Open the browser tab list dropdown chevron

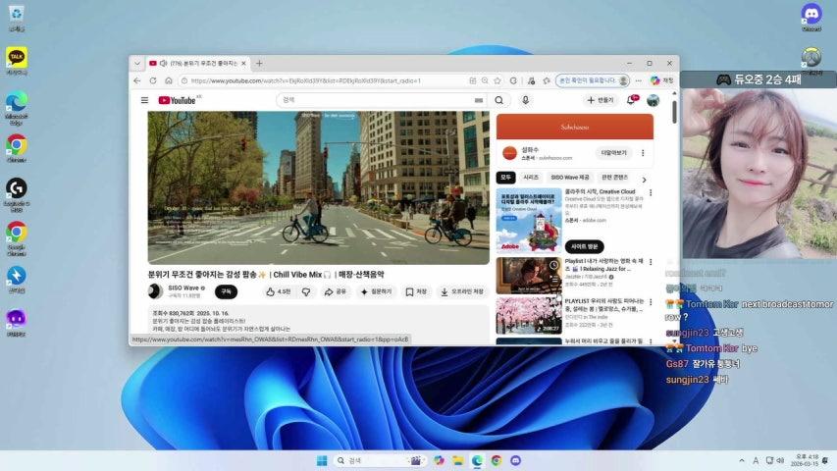pyautogui.click(x=136, y=63)
